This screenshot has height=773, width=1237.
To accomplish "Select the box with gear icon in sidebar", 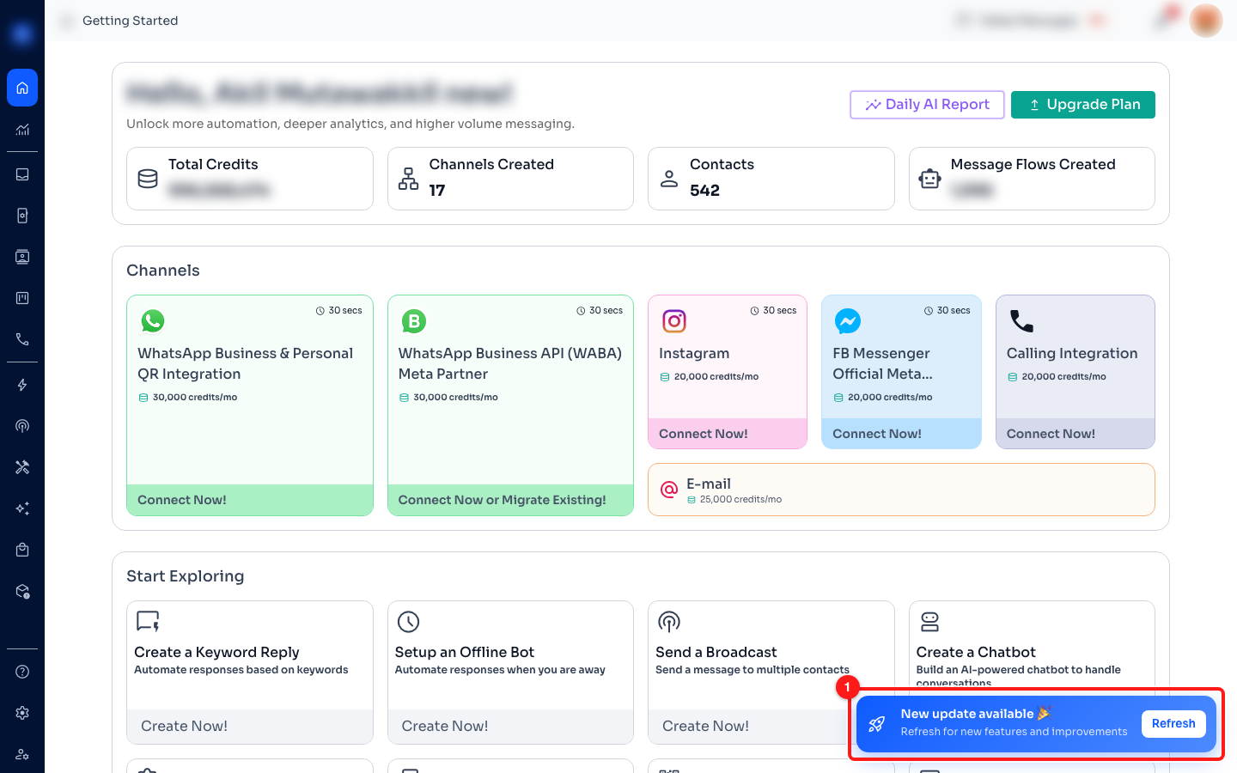I will 22,591.
